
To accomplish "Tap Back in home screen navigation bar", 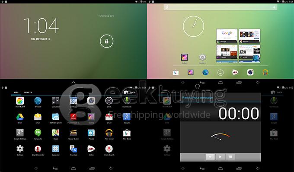I will point(202,83).
